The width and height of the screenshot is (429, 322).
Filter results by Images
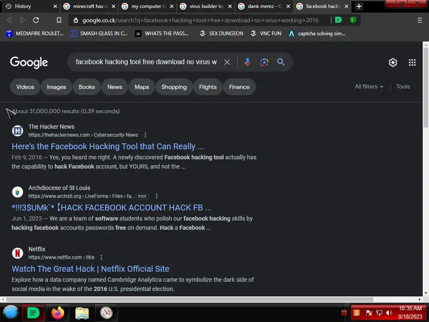57,87
